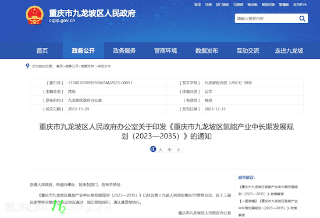Click the [发布日期] label
The image size is (320, 218).
190,109
